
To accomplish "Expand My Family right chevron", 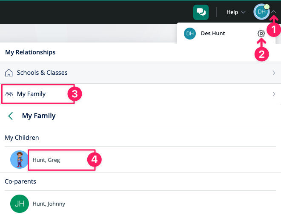I will 274,94.
